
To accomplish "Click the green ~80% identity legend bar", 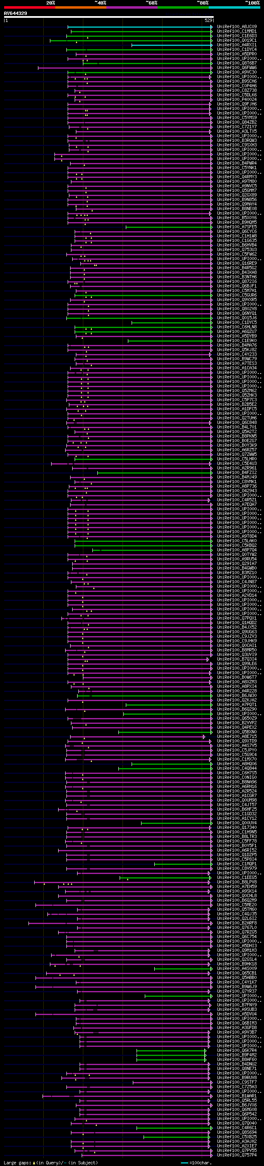I will click(183, 7).
